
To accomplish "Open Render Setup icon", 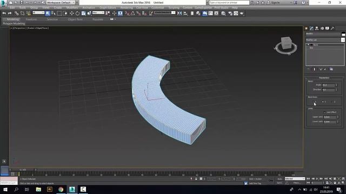I will (230, 13).
